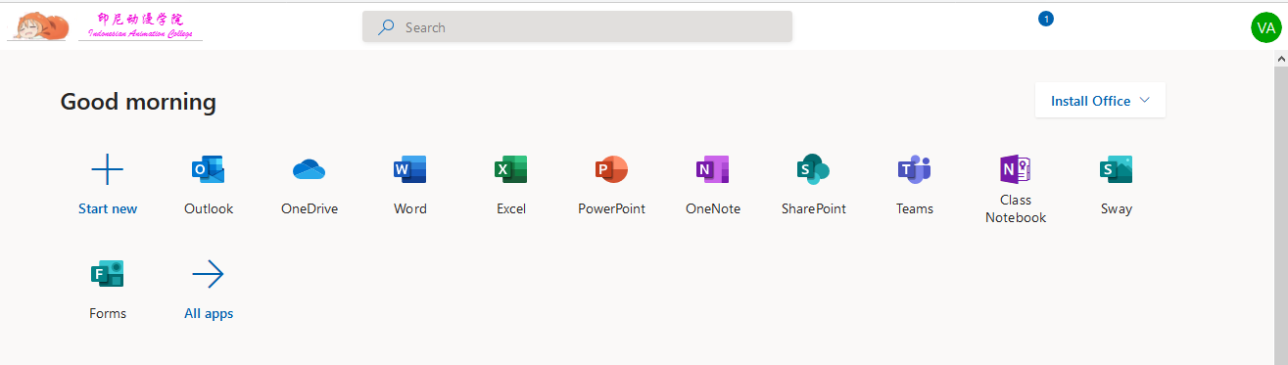Open the Sway app icon
Viewport: 1288px width, 365px height.
tap(1116, 170)
